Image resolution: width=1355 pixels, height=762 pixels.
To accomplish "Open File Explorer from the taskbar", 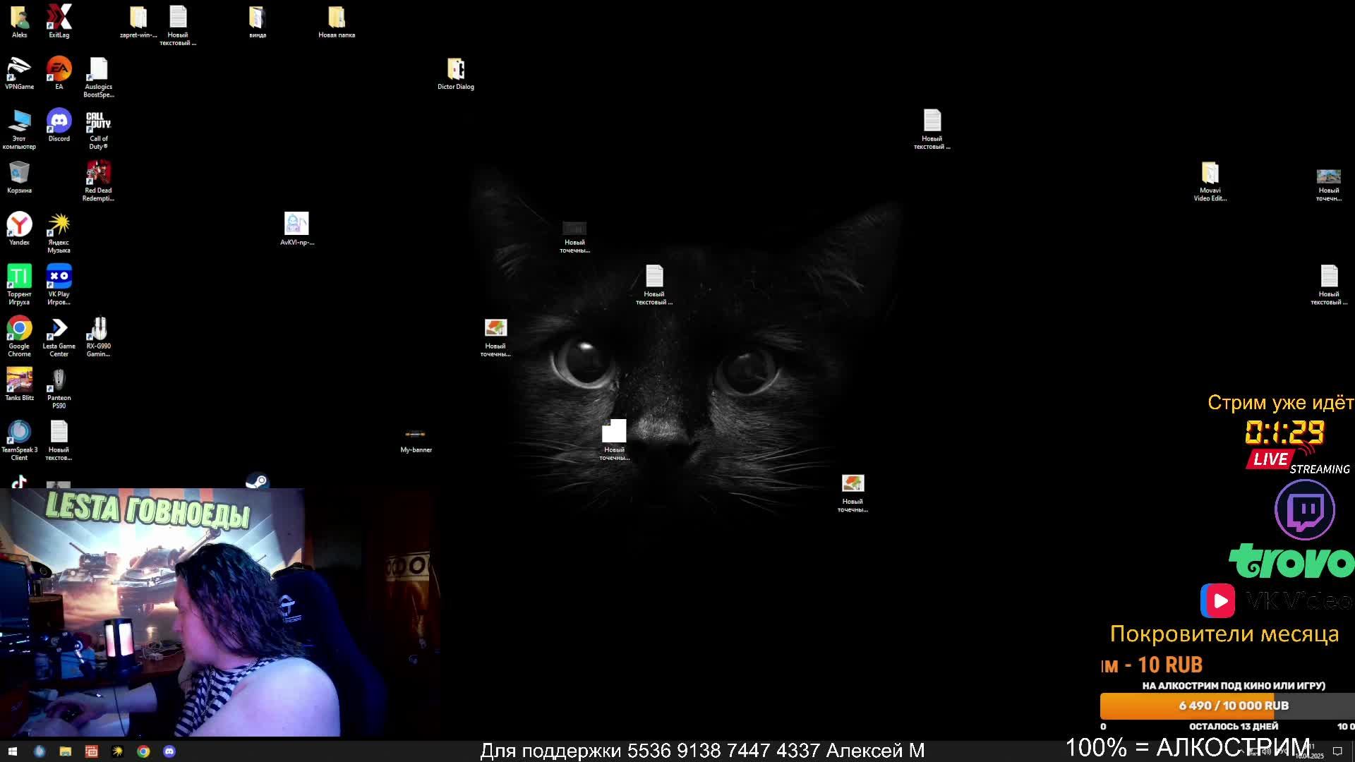I will click(x=65, y=751).
